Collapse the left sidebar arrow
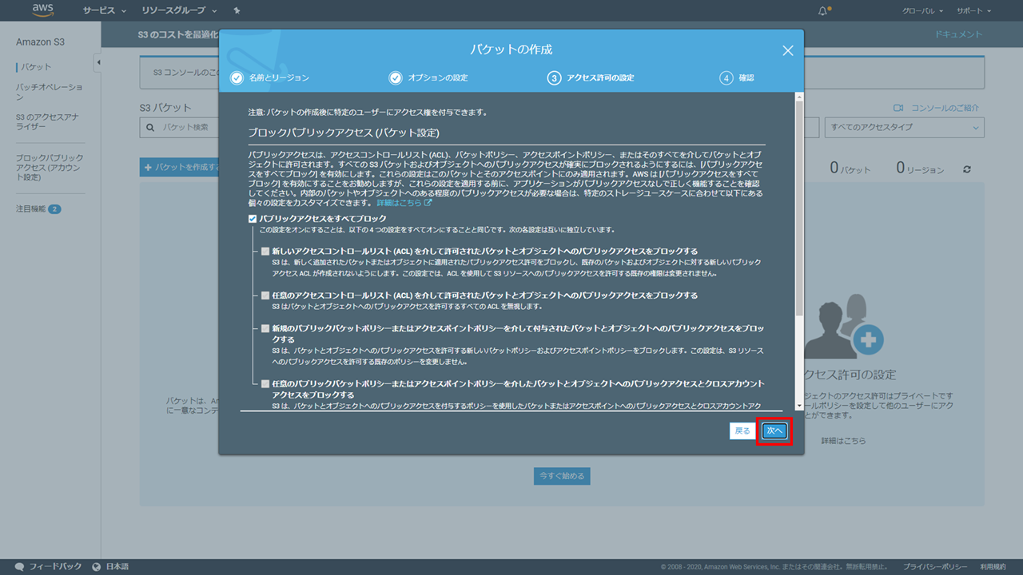1023x575 pixels. 98,62
